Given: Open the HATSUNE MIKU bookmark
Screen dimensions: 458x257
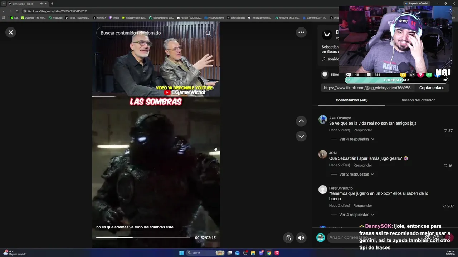Looking at the screenshot, I should click(x=287, y=18).
